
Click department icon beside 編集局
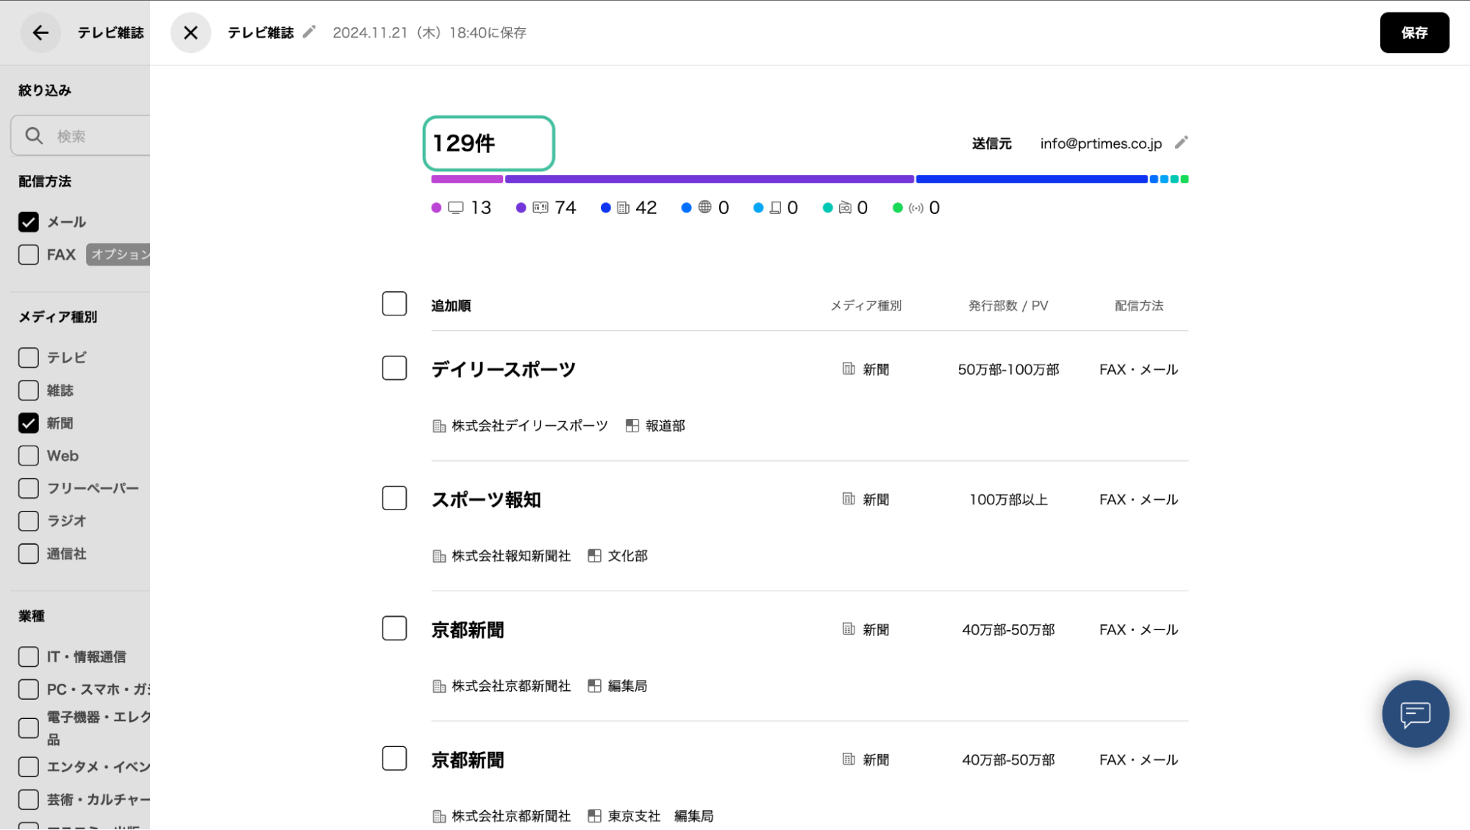[x=594, y=686]
